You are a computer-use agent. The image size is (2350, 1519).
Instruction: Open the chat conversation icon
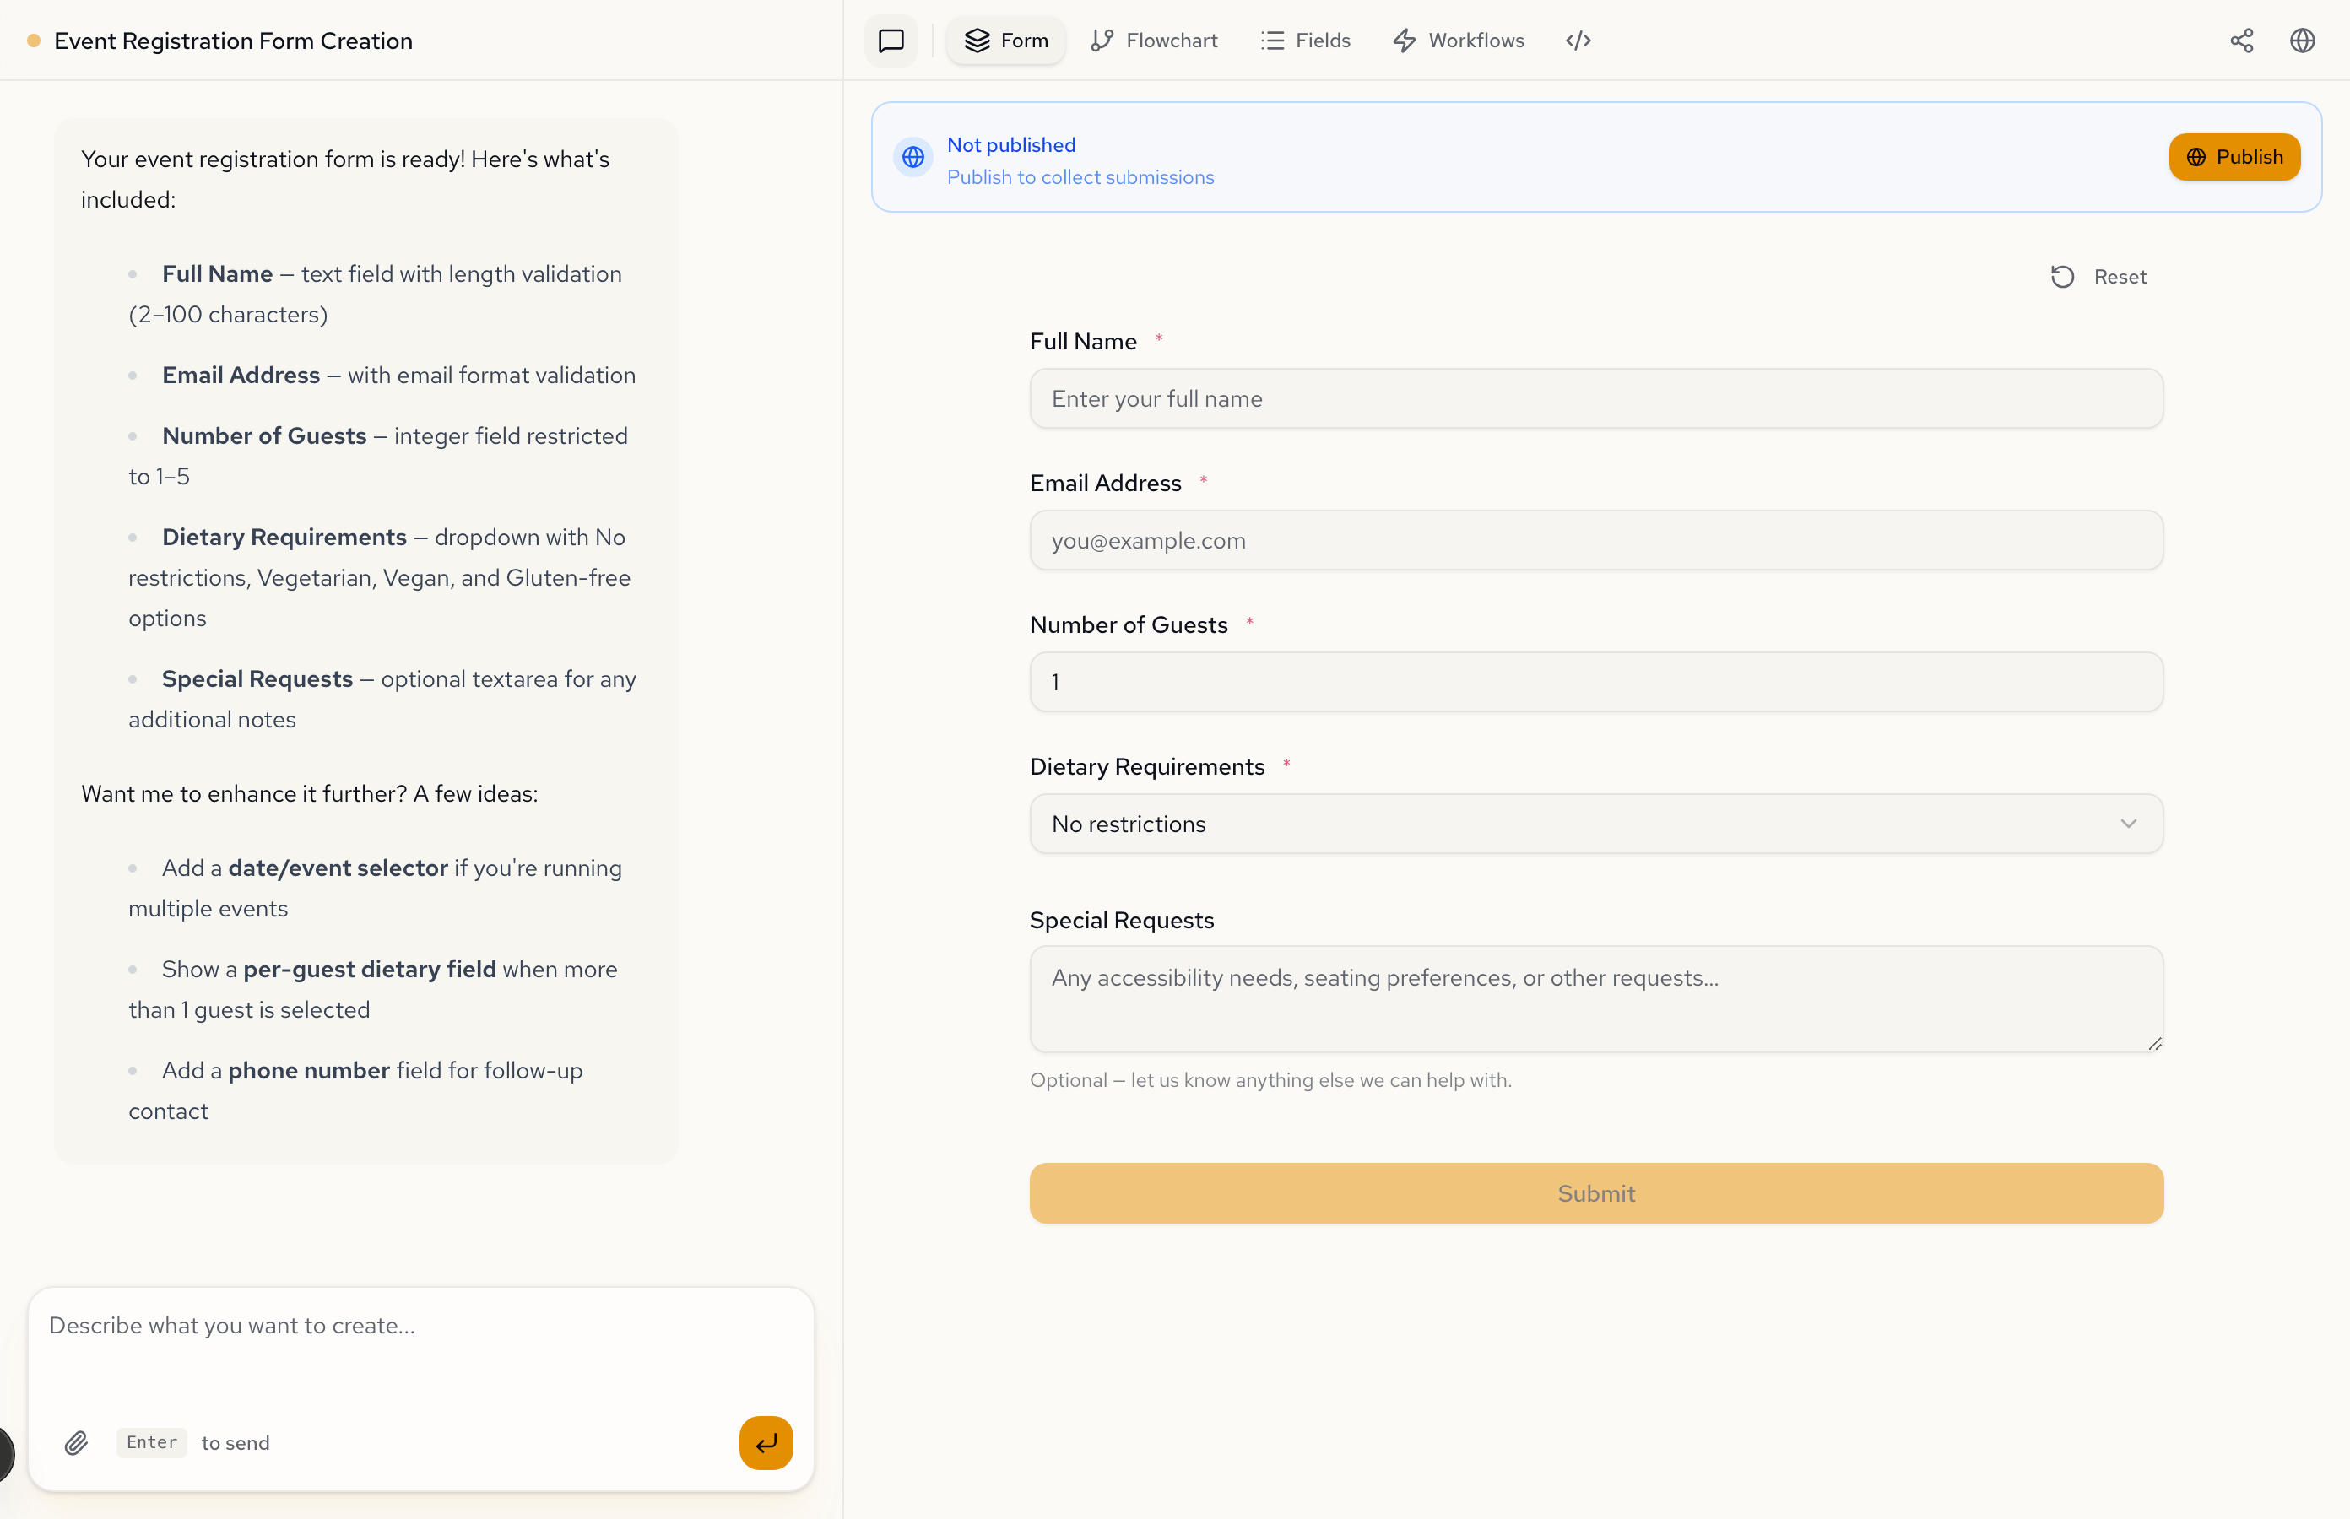point(890,41)
